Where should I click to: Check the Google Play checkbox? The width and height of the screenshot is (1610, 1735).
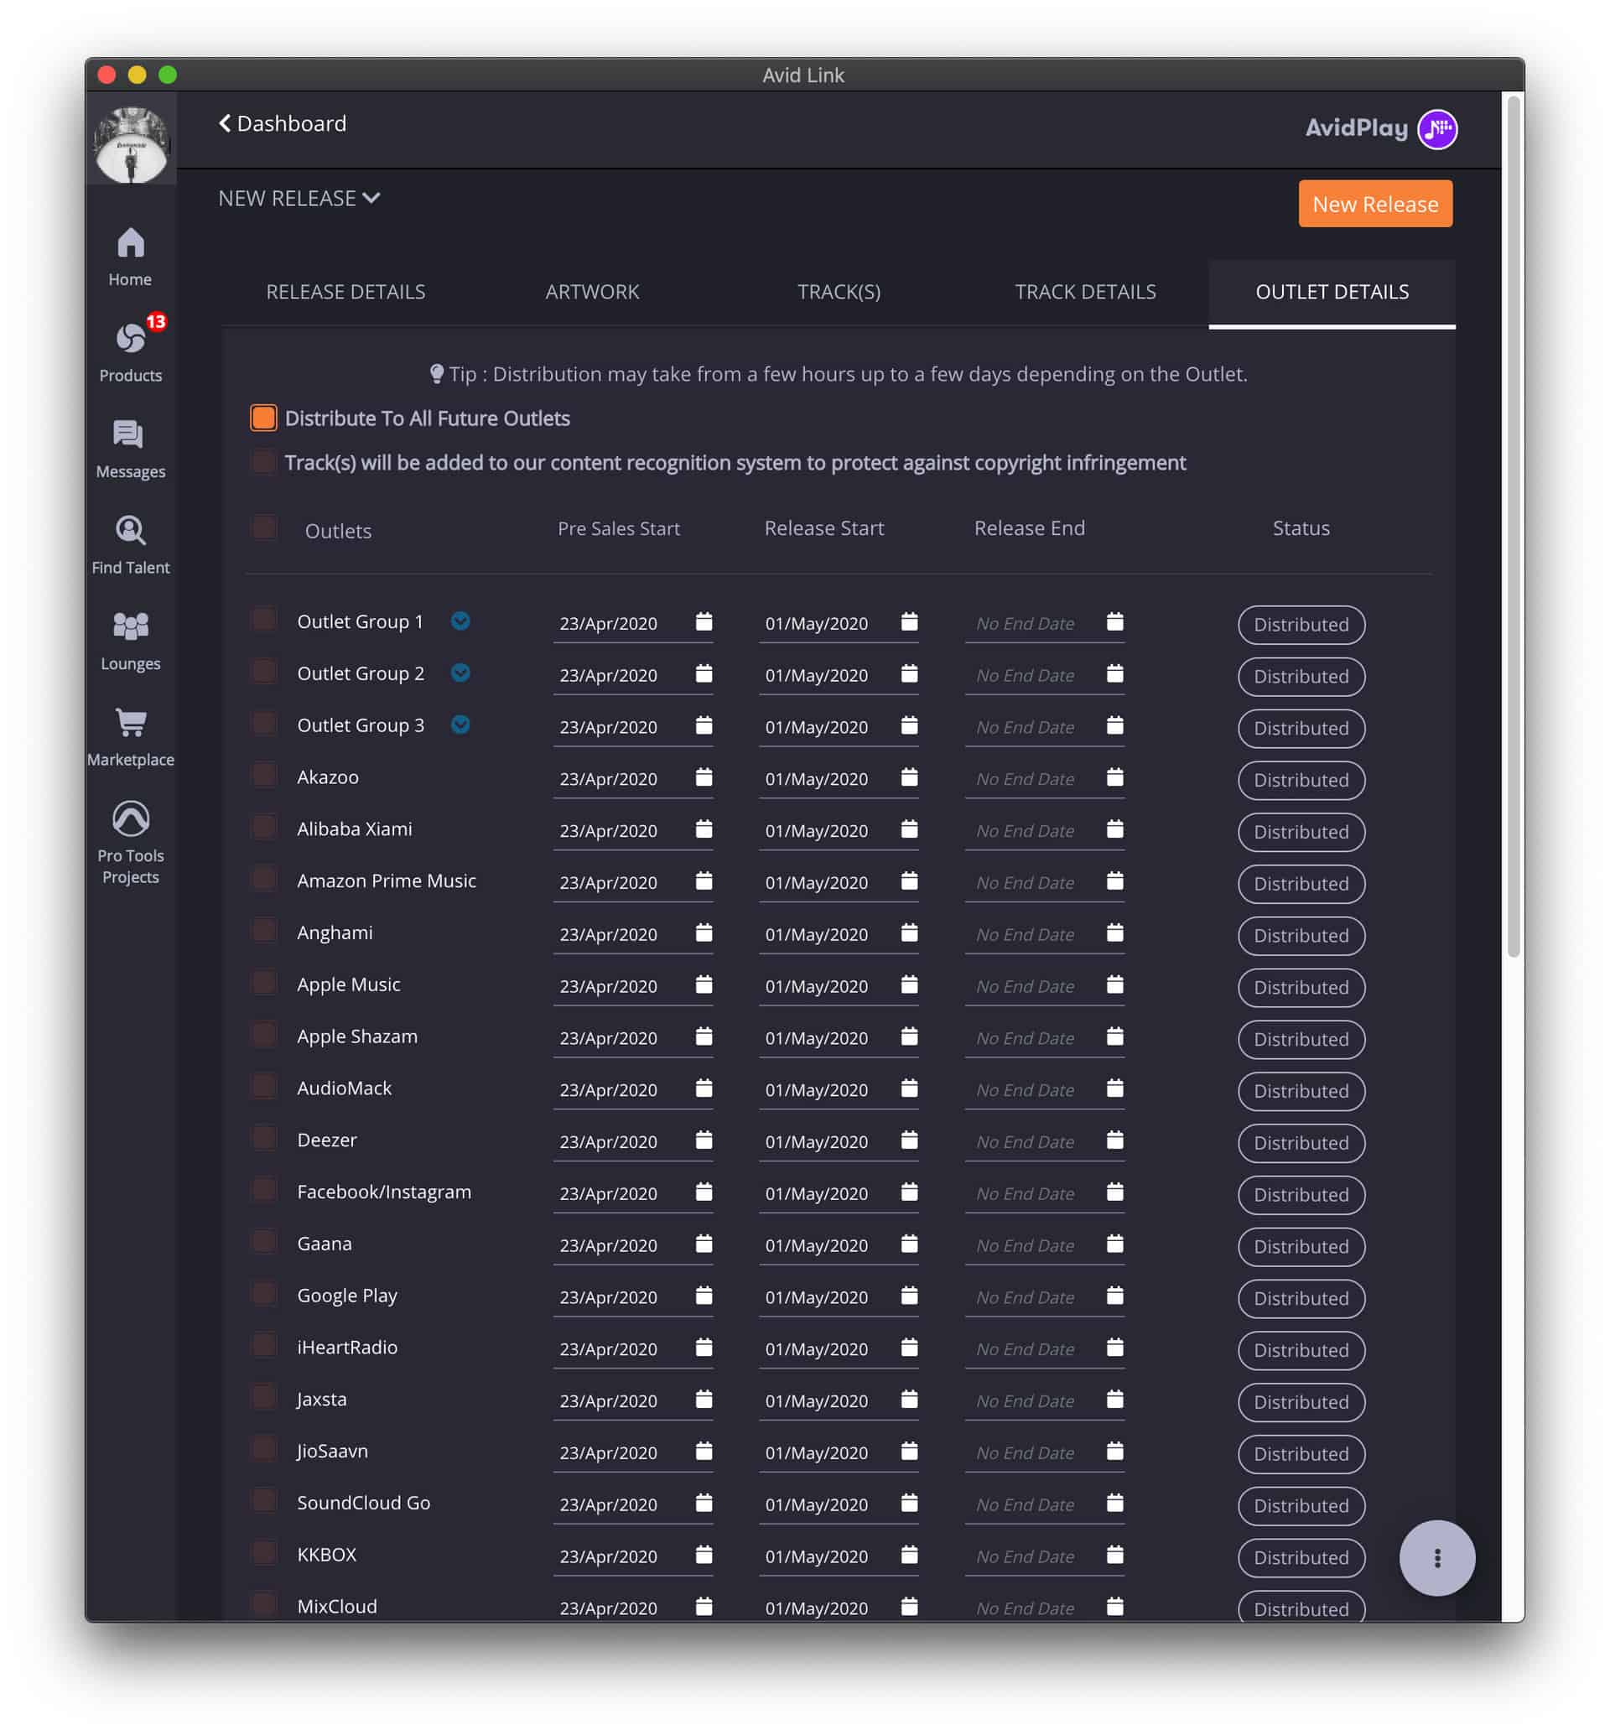264,1293
